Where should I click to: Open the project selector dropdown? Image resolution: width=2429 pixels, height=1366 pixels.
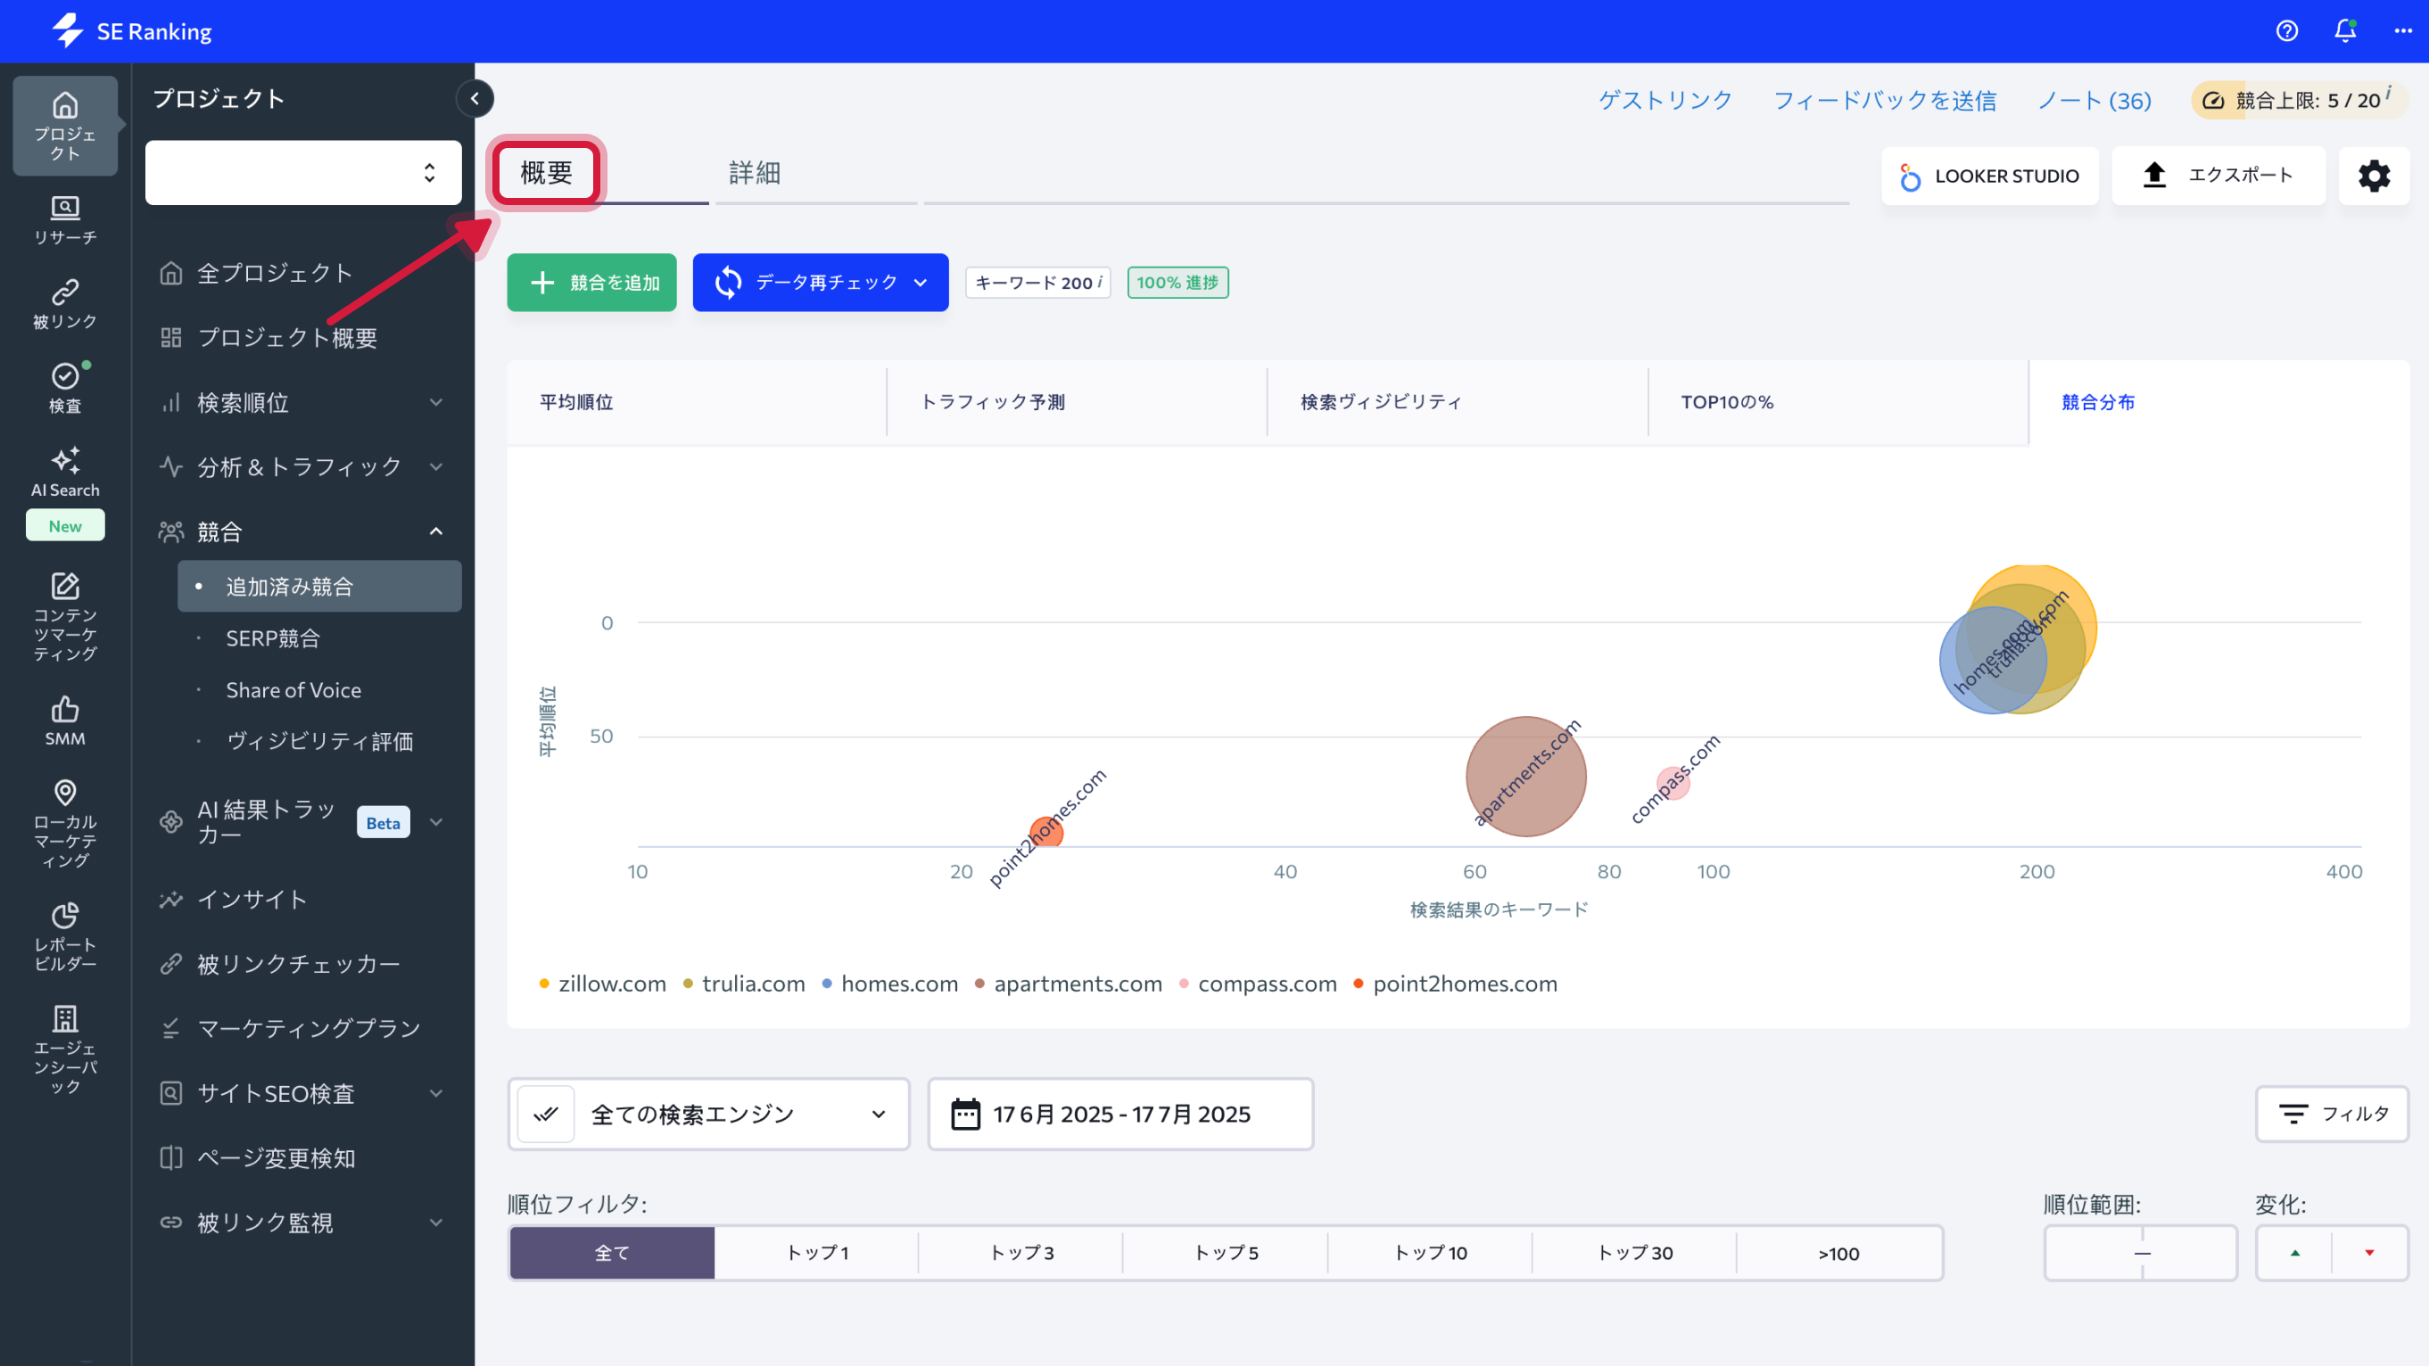pyautogui.click(x=303, y=172)
